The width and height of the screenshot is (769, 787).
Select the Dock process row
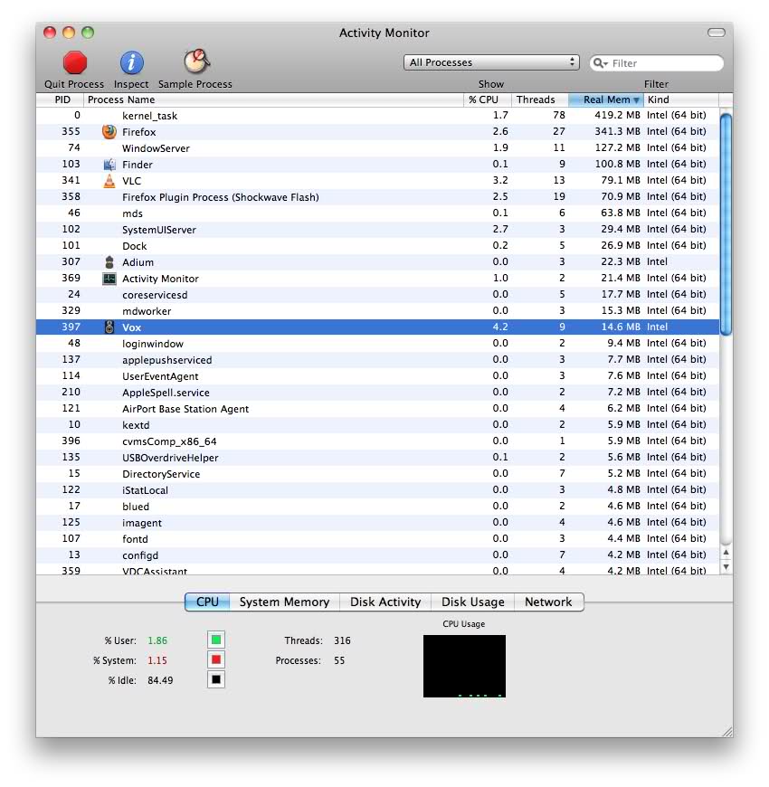[x=377, y=246]
